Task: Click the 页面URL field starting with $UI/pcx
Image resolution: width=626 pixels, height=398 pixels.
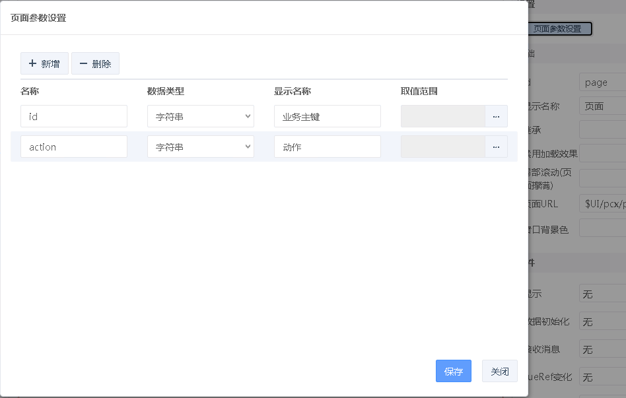Action: [602, 204]
